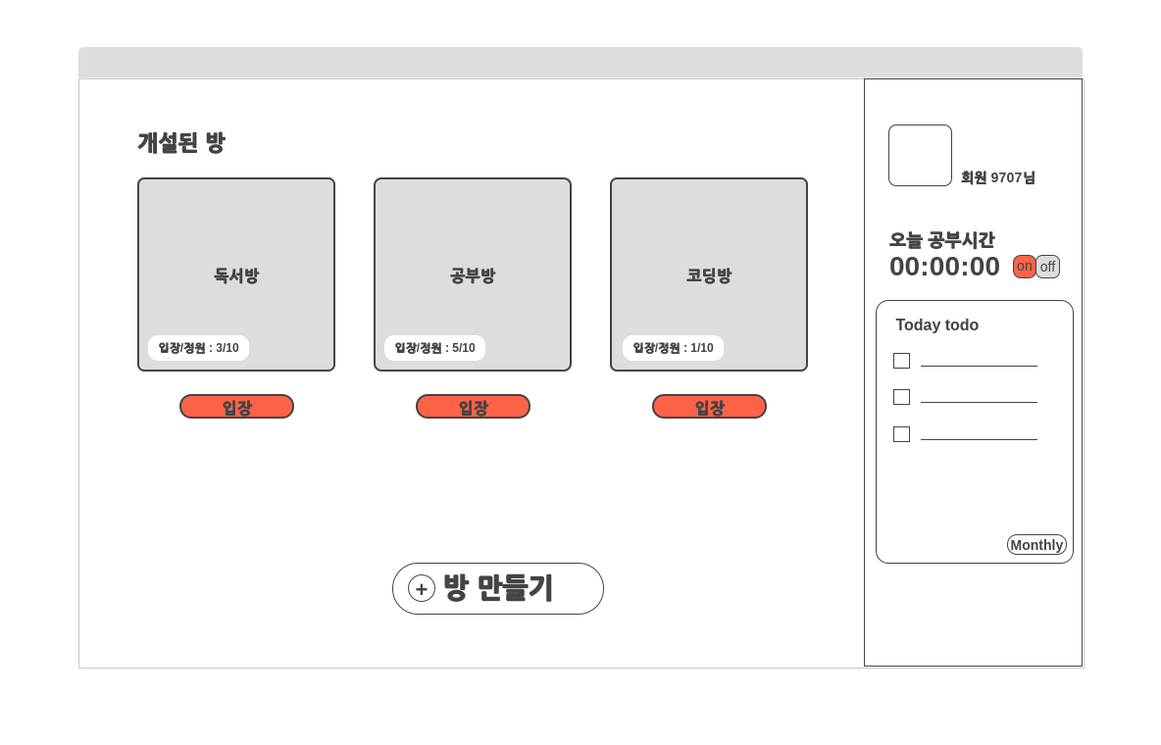Click the 방 만들기 button

pyautogui.click(x=498, y=588)
